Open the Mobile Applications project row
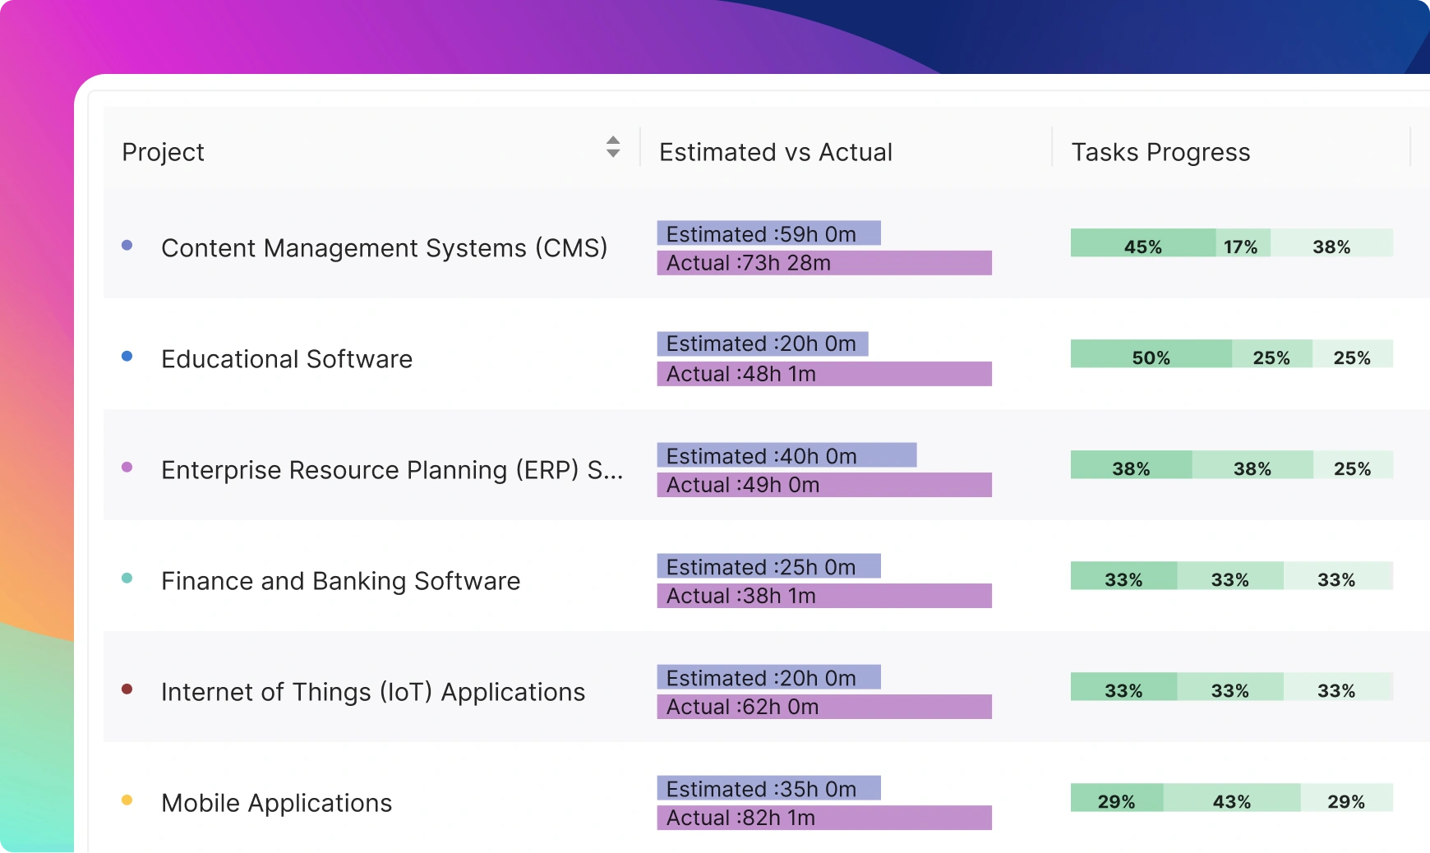 pos(277,803)
